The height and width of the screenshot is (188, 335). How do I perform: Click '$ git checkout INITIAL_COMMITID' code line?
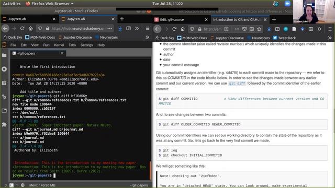click(x=190, y=155)
